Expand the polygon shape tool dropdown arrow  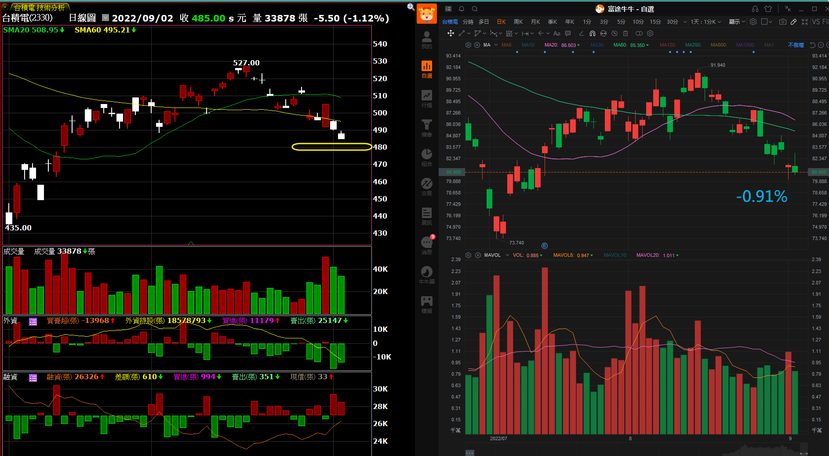[x=484, y=33]
